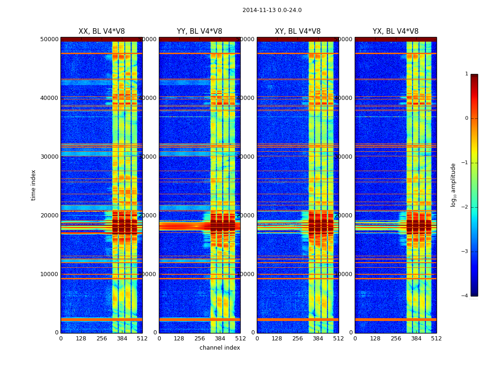Click the thick orange band near the bottom of the YX plot
The width and height of the screenshot is (485, 370).
tap(395, 319)
